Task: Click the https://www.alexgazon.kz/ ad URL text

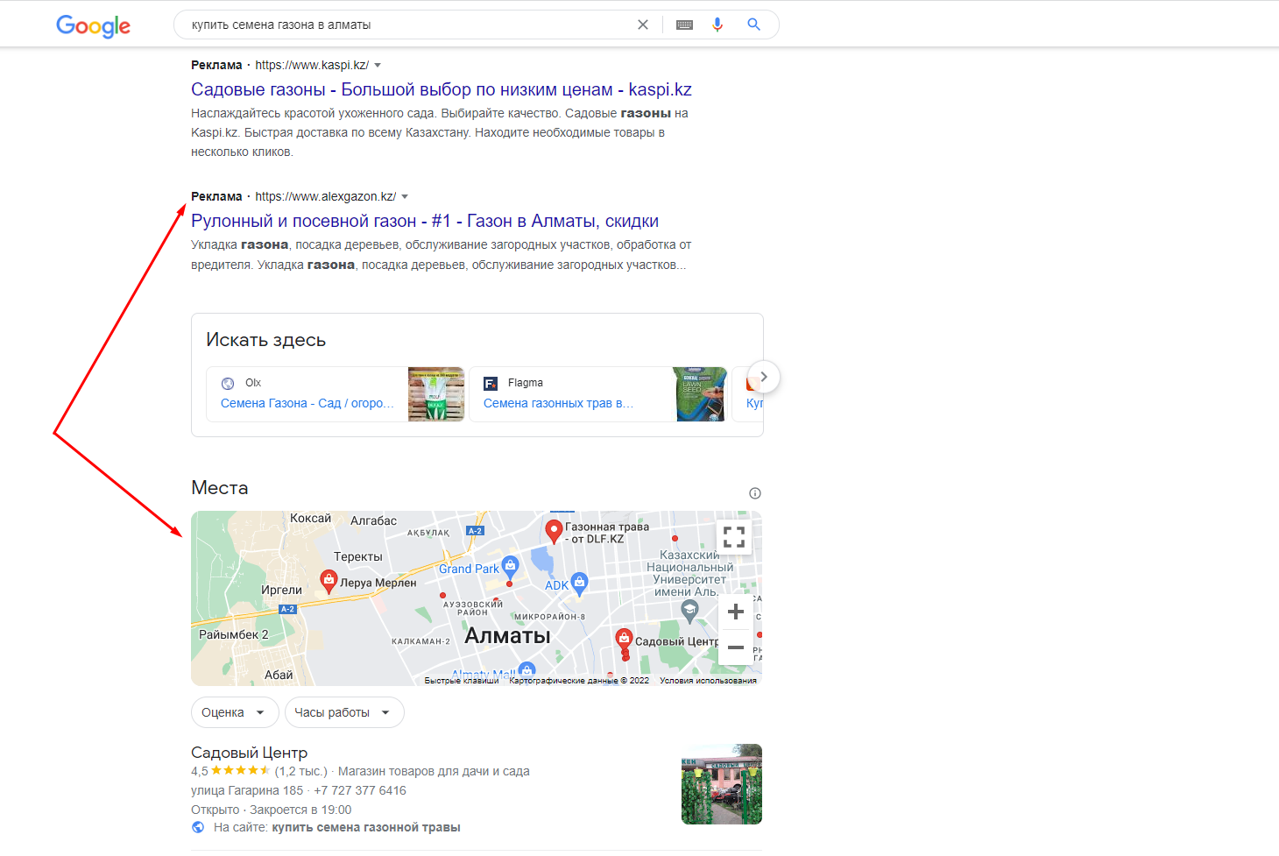Action: click(x=326, y=196)
